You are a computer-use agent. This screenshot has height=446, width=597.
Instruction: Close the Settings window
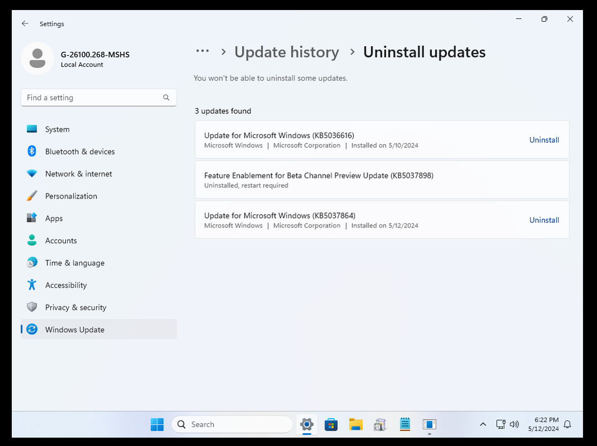tap(570, 18)
